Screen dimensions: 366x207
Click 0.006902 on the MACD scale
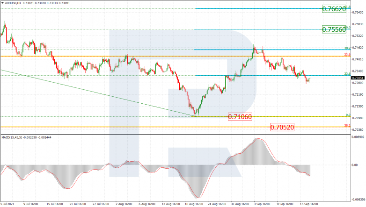358,137
